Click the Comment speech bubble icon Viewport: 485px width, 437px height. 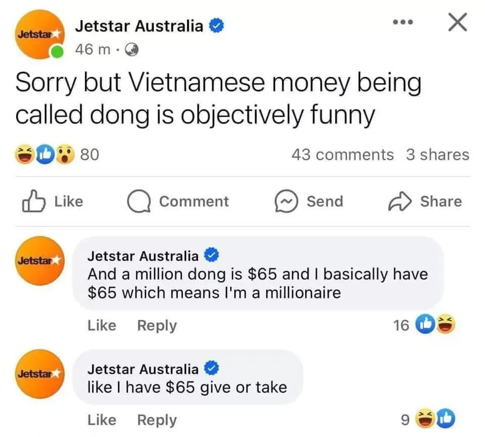click(x=139, y=201)
